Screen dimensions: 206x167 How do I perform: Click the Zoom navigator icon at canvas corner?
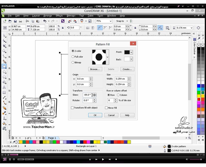[190, 138]
